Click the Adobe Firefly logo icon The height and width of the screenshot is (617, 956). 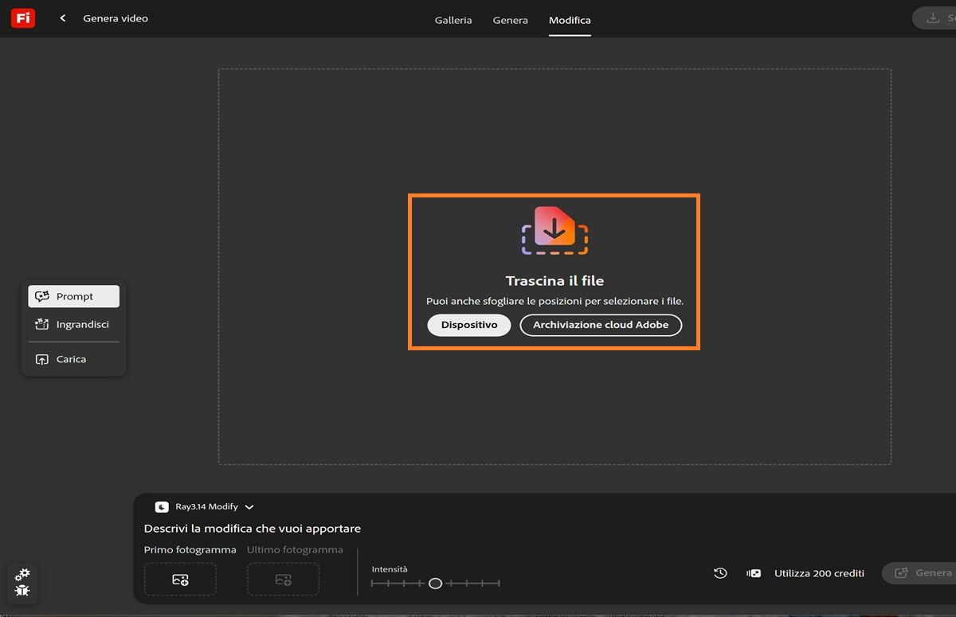[x=23, y=18]
